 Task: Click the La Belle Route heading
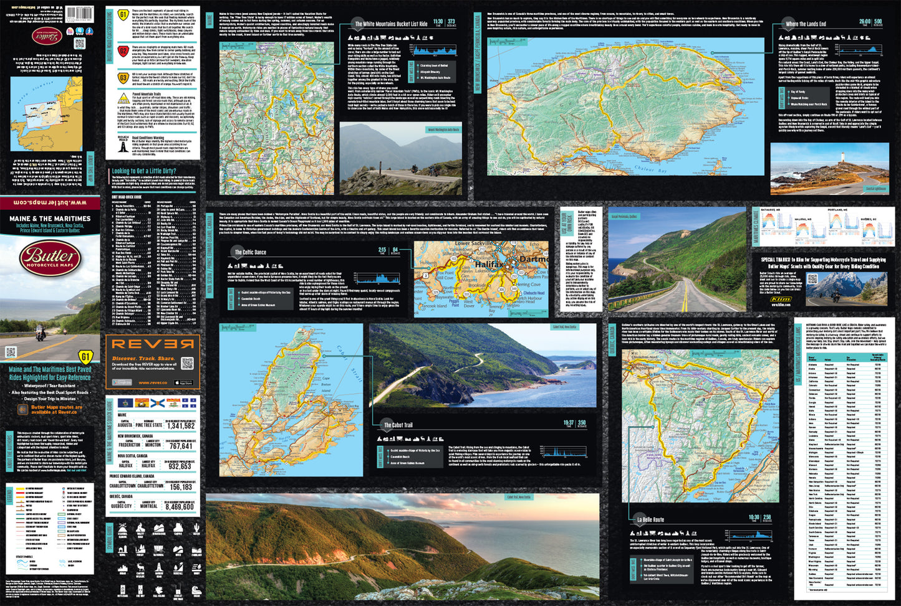pos(650,519)
